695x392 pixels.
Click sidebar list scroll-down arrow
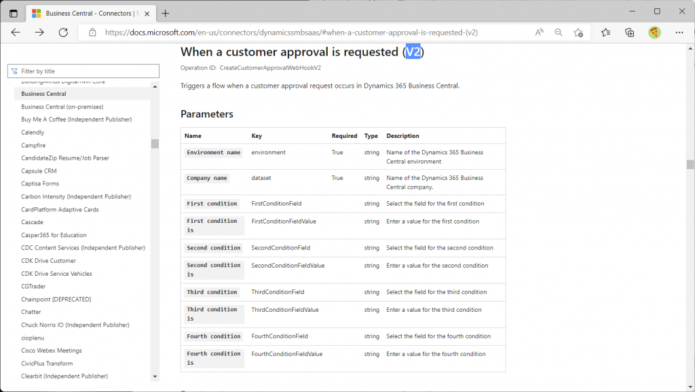click(x=155, y=376)
